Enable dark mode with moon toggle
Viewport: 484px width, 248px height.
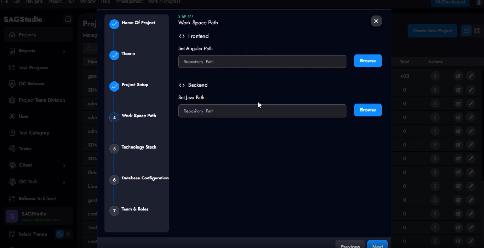click(x=60, y=234)
